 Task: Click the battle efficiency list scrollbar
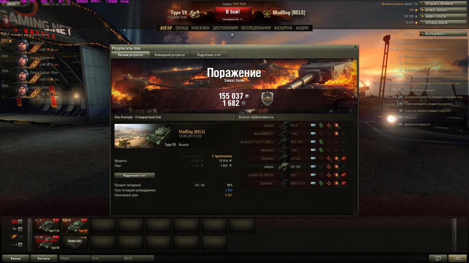click(x=355, y=168)
